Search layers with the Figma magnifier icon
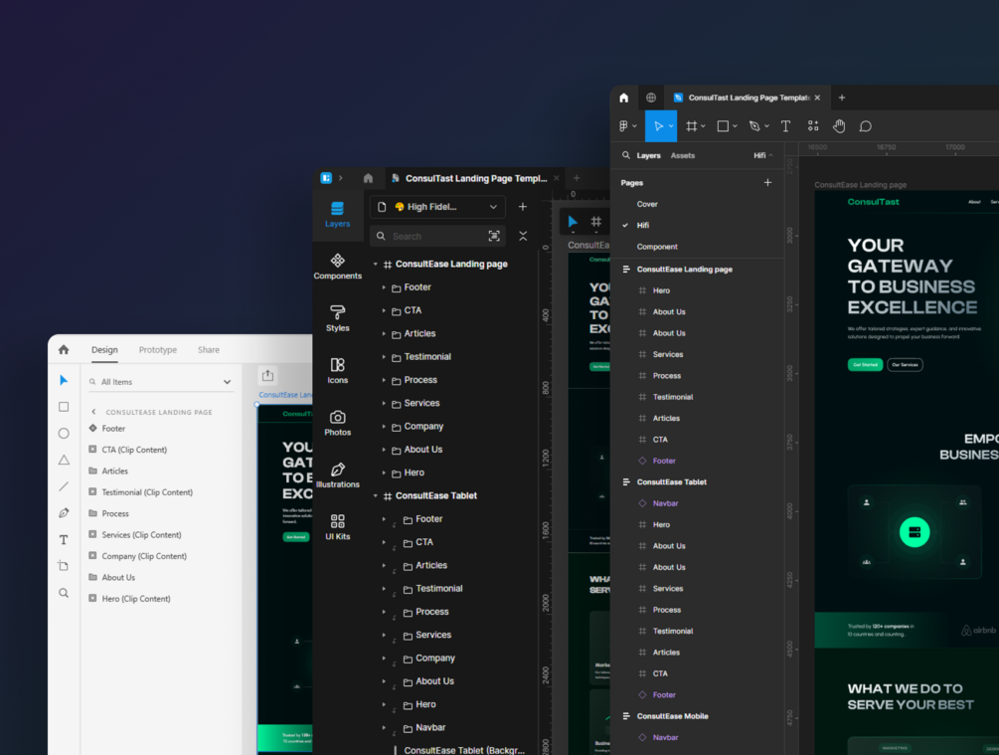The image size is (999, 755). 626,155
